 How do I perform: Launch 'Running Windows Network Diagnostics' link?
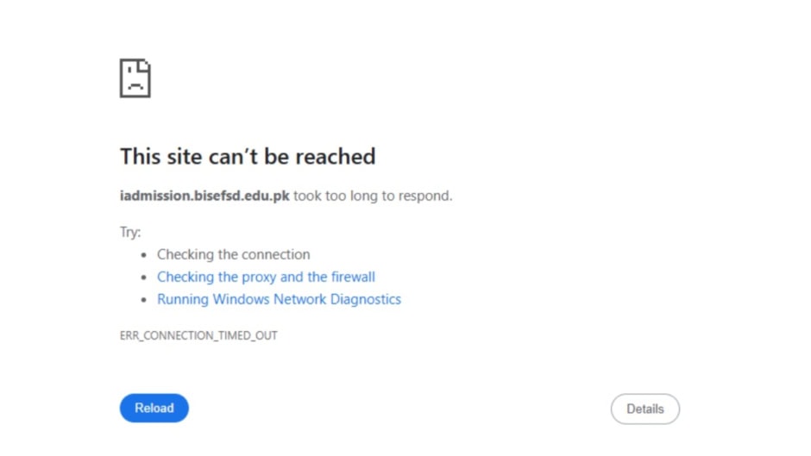279,299
